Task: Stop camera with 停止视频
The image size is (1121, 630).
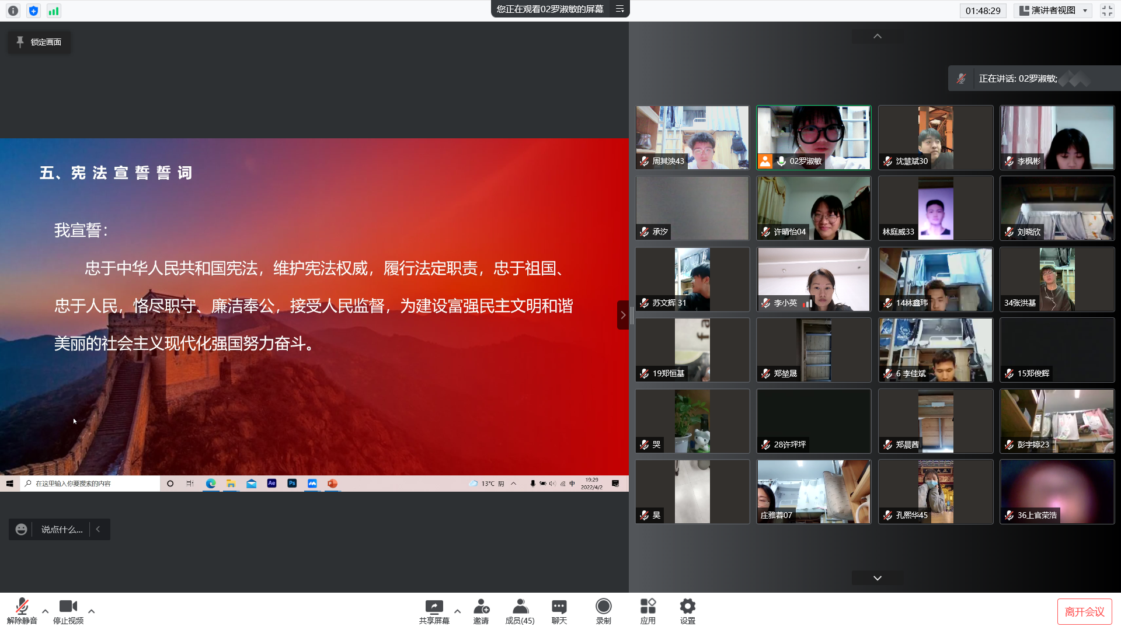Action: (x=68, y=611)
